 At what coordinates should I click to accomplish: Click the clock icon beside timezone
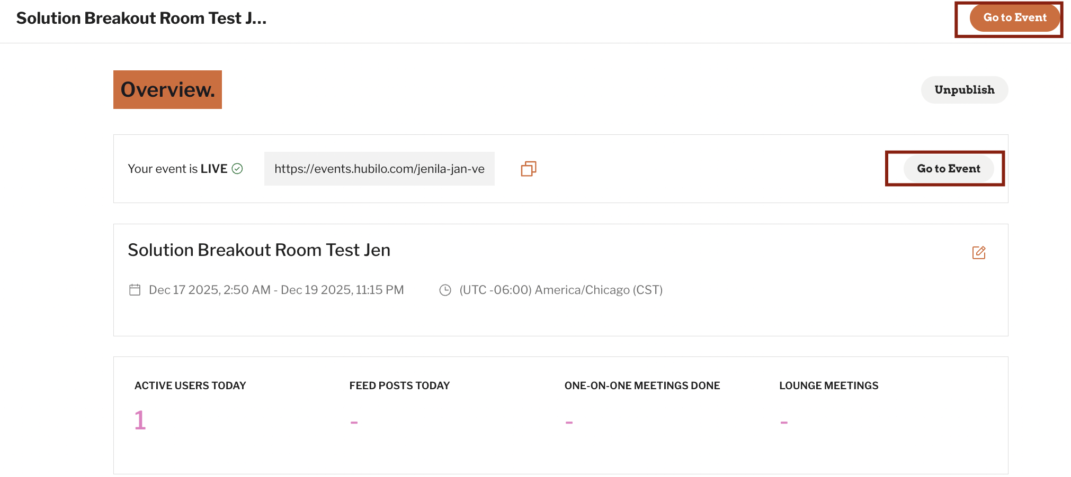pyautogui.click(x=445, y=290)
